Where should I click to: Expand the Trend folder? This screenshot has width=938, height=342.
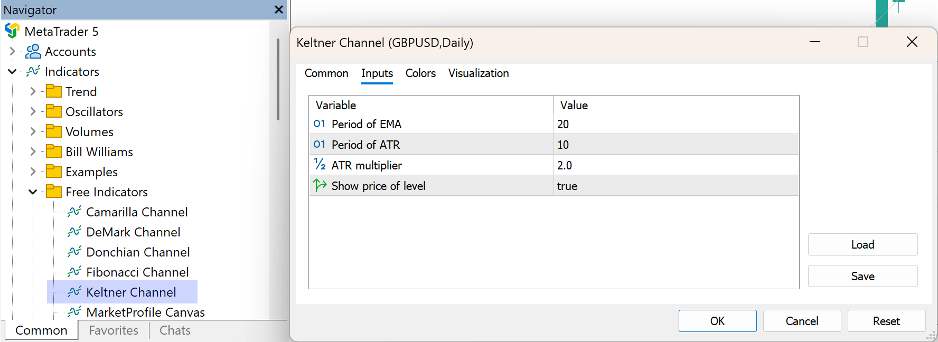click(33, 91)
